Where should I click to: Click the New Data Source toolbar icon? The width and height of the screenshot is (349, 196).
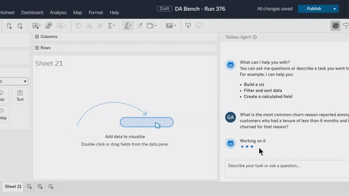click(x=9, y=26)
